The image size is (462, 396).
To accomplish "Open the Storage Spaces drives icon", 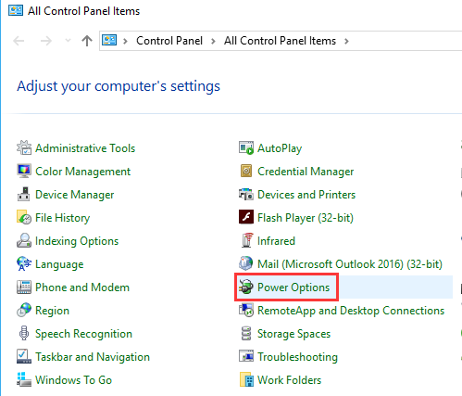I will (x=246, y=334).
